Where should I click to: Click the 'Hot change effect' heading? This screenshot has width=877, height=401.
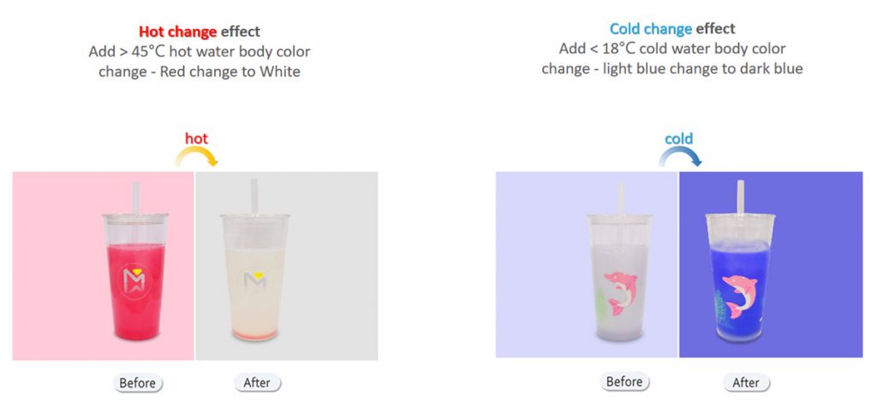click(200, 32)
